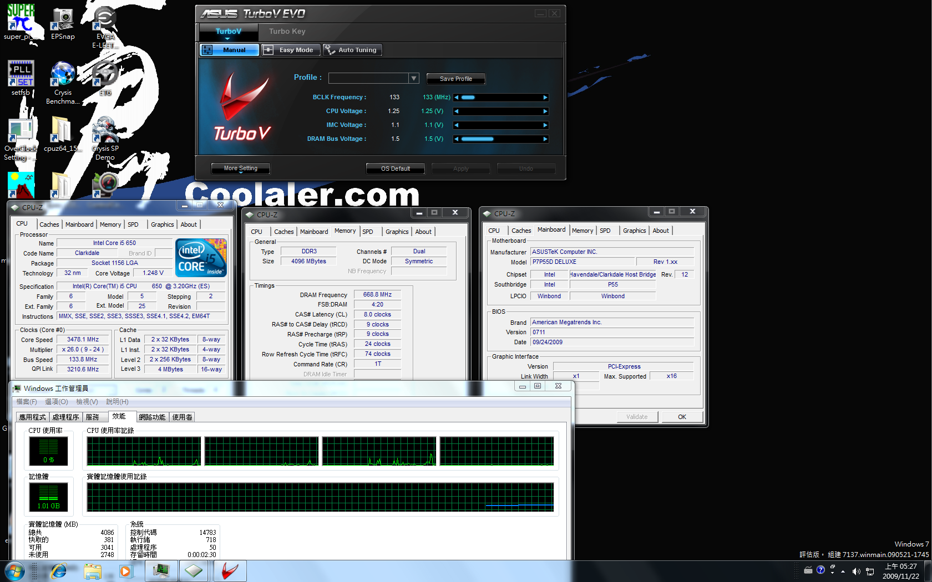The image size is (932, 582).
Task: Increase CPU Voltage with right arrow
Action: 545,111
